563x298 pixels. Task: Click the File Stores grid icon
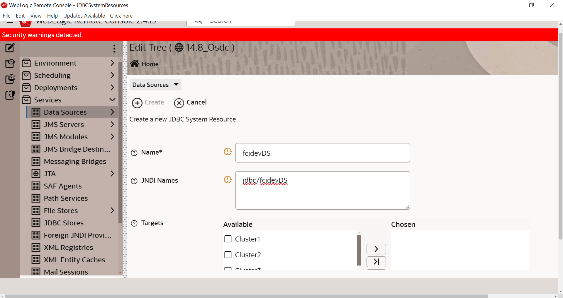tap(36, 210)
